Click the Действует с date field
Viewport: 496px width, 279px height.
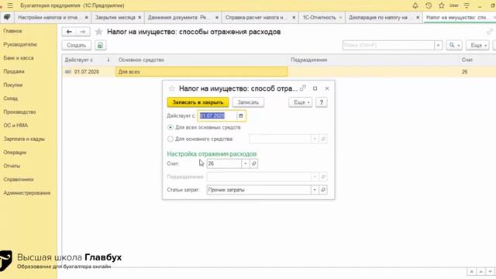pos(217,115)
